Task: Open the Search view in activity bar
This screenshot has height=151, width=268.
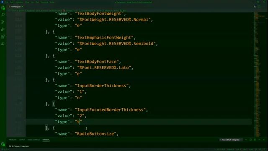Action: [x=3, y=15]
